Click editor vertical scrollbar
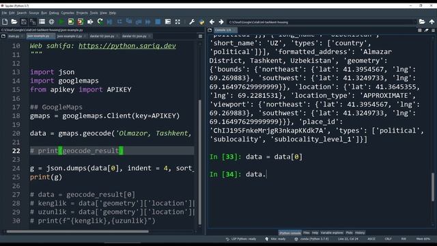Screen dimensions: 437x246 tap(200, 162)
